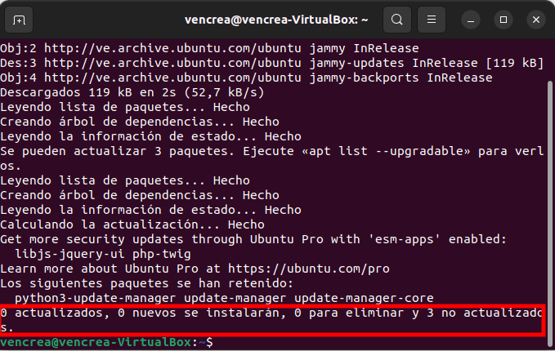The width and height of the screenshot is (555, 351).
Task: Click the jammy-backports archive URL line
Action: 246,78
